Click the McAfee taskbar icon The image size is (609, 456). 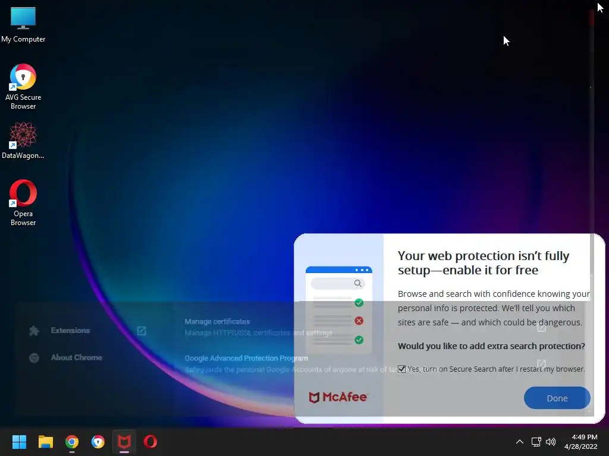click(x=124, y=442)
